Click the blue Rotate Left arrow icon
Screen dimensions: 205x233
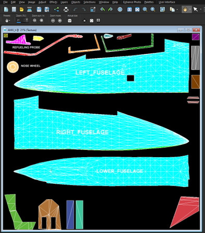[x=102, y=9]
